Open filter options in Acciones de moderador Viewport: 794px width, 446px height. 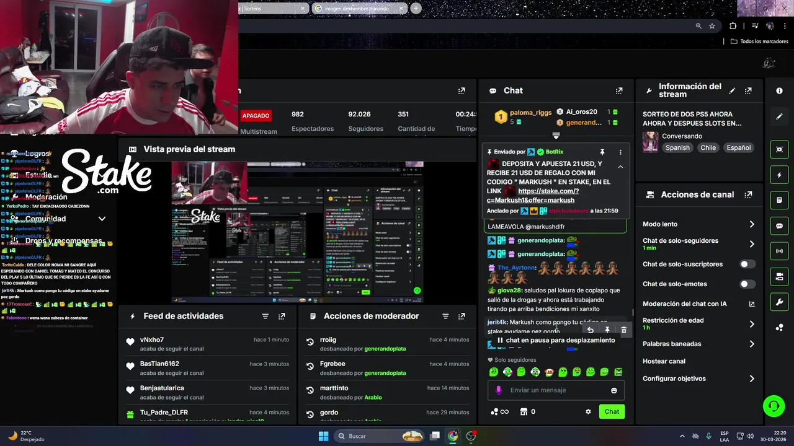(445, 316)
